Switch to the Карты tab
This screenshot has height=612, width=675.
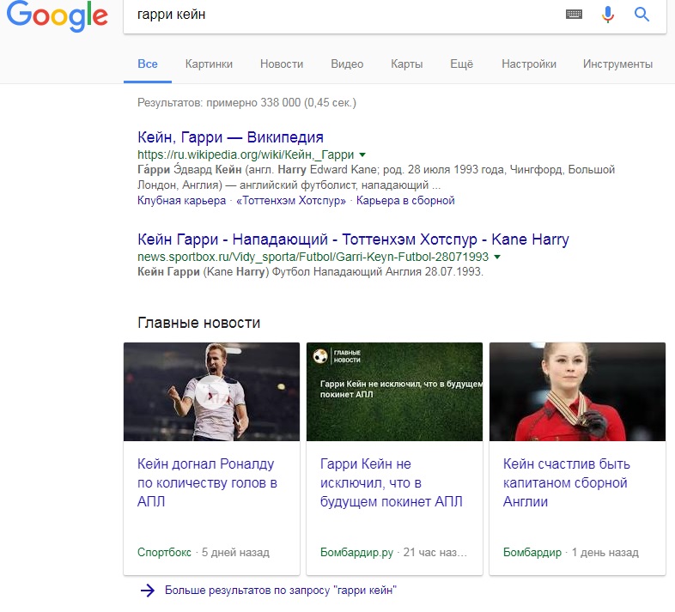pyautogui.click(x=407, y=64)
